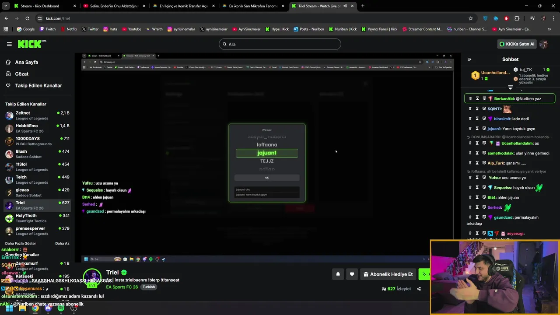Switch to Selim, Ender'in tab

click(114, 6)
